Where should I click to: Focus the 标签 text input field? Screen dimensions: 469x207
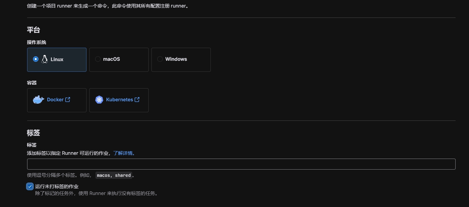click(x=241, y=164)
